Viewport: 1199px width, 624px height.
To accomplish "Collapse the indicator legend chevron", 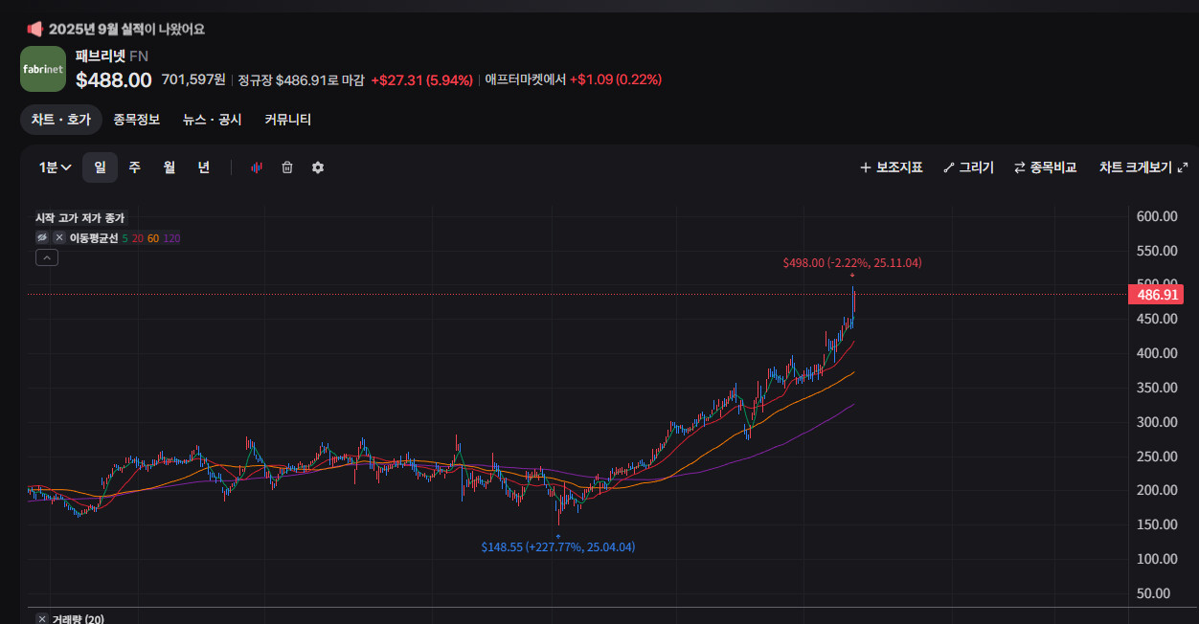I will [x=47, y=257].
